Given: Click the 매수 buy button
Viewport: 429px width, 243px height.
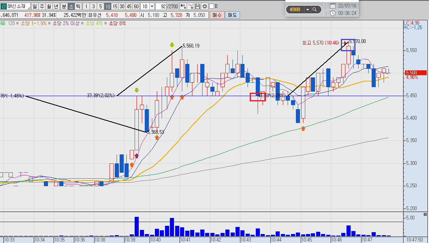Looking at the screenshot, I should click(217, 15).
